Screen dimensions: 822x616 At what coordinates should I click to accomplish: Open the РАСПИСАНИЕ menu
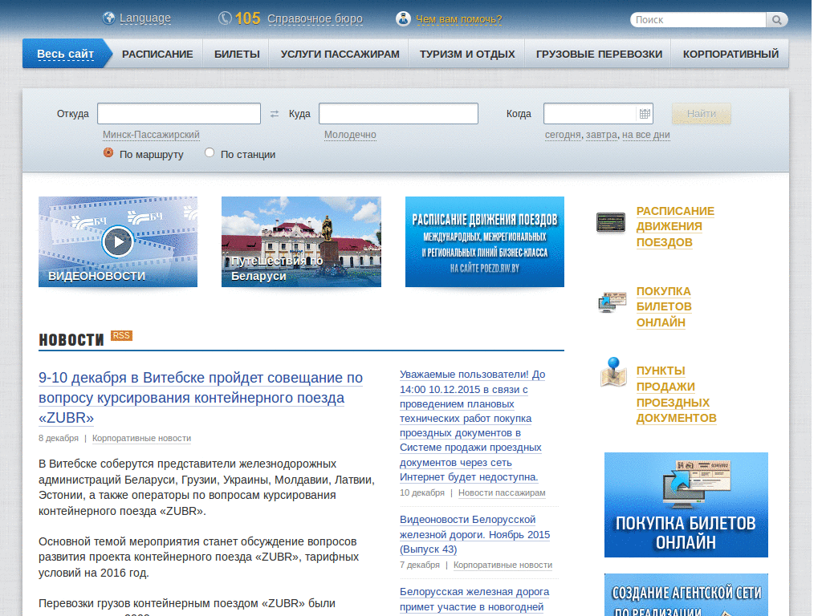click(x=157, y=54)
